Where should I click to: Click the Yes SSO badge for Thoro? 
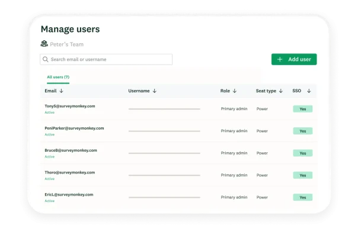click(302, 175)
